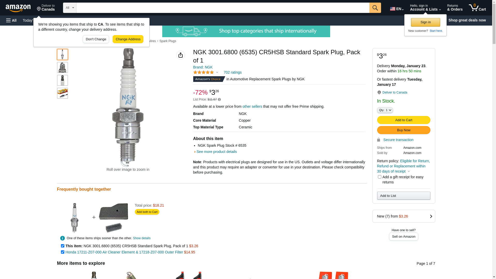Screen dimensions: 496x279
Task: Uncheck the 'This item' spark plug checkbox
Action: click(x=63, y=246)
